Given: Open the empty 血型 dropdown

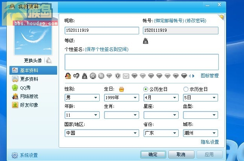Looking at the screenshot, I should click(x=200, y=115).
